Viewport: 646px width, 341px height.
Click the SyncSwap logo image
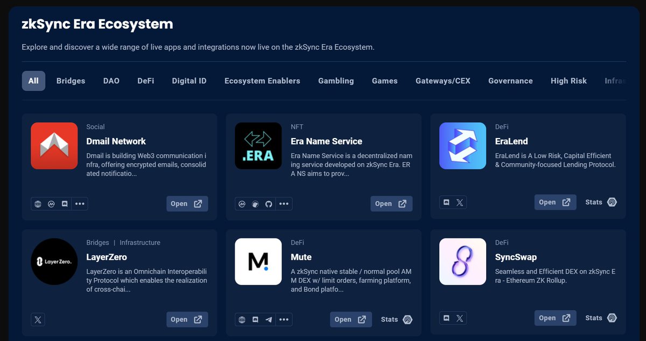[462, 262]
